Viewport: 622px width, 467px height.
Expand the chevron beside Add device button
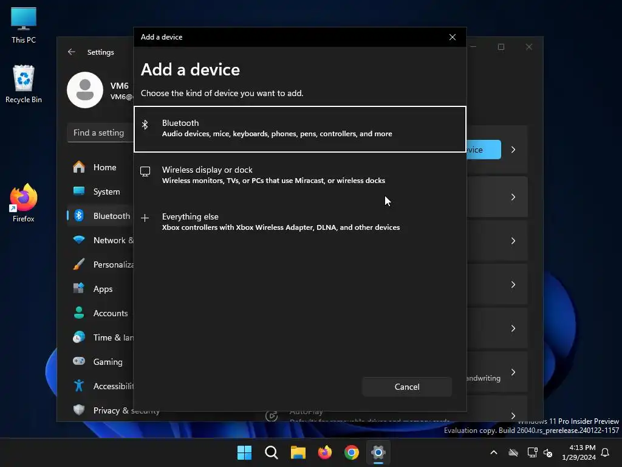(513, 150)
